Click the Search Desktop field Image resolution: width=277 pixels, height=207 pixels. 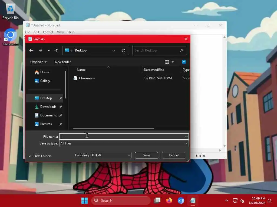[x=160, y=50]
